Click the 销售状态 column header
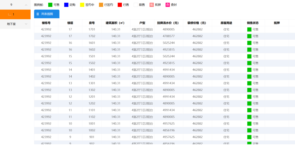 click(x=253, y=23)
